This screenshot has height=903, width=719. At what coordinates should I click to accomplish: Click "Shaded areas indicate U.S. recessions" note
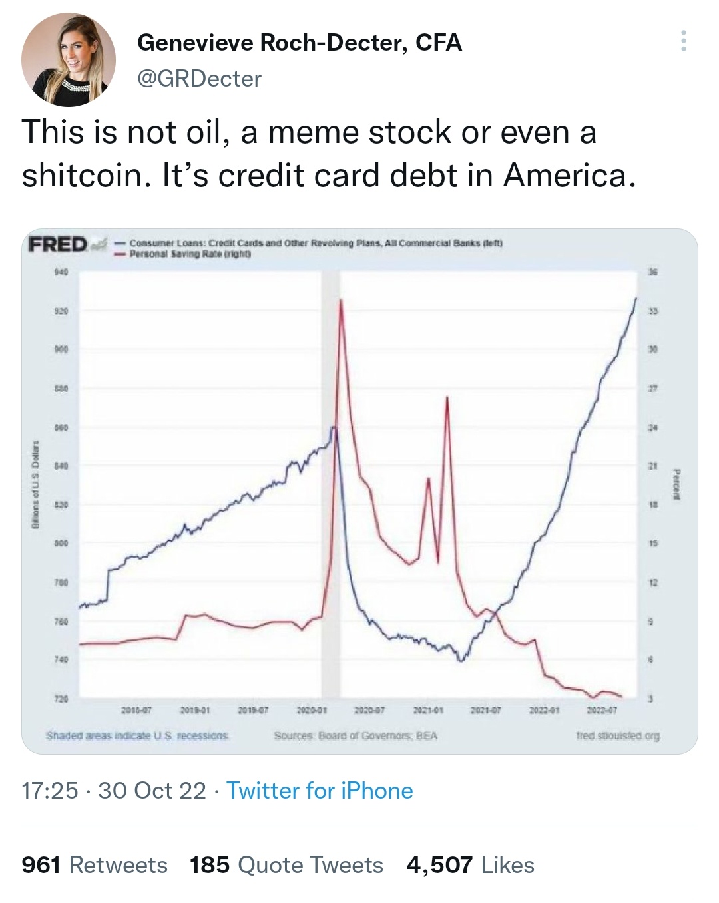pos(137,736)
